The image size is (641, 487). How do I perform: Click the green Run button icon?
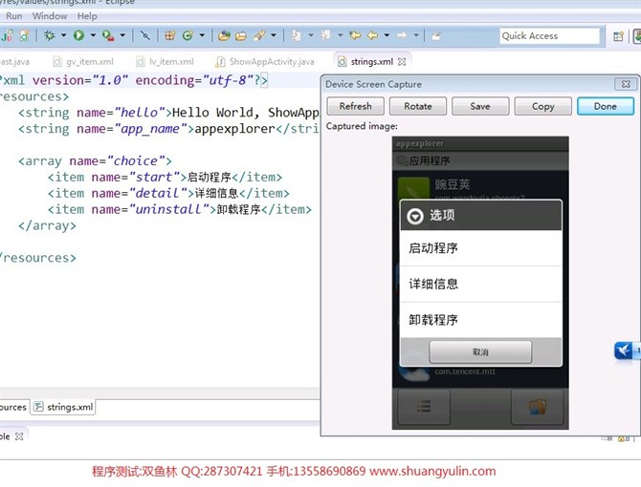click(x=78, y=35)
